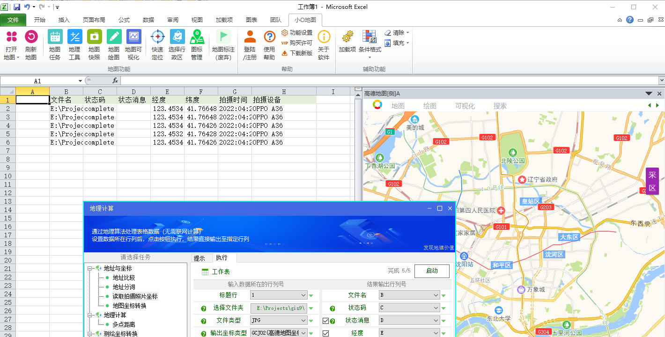Viewport: 665px width, 337px height.
Task: Open 功能设置 gear item
Action: click(x=297, y=33)
